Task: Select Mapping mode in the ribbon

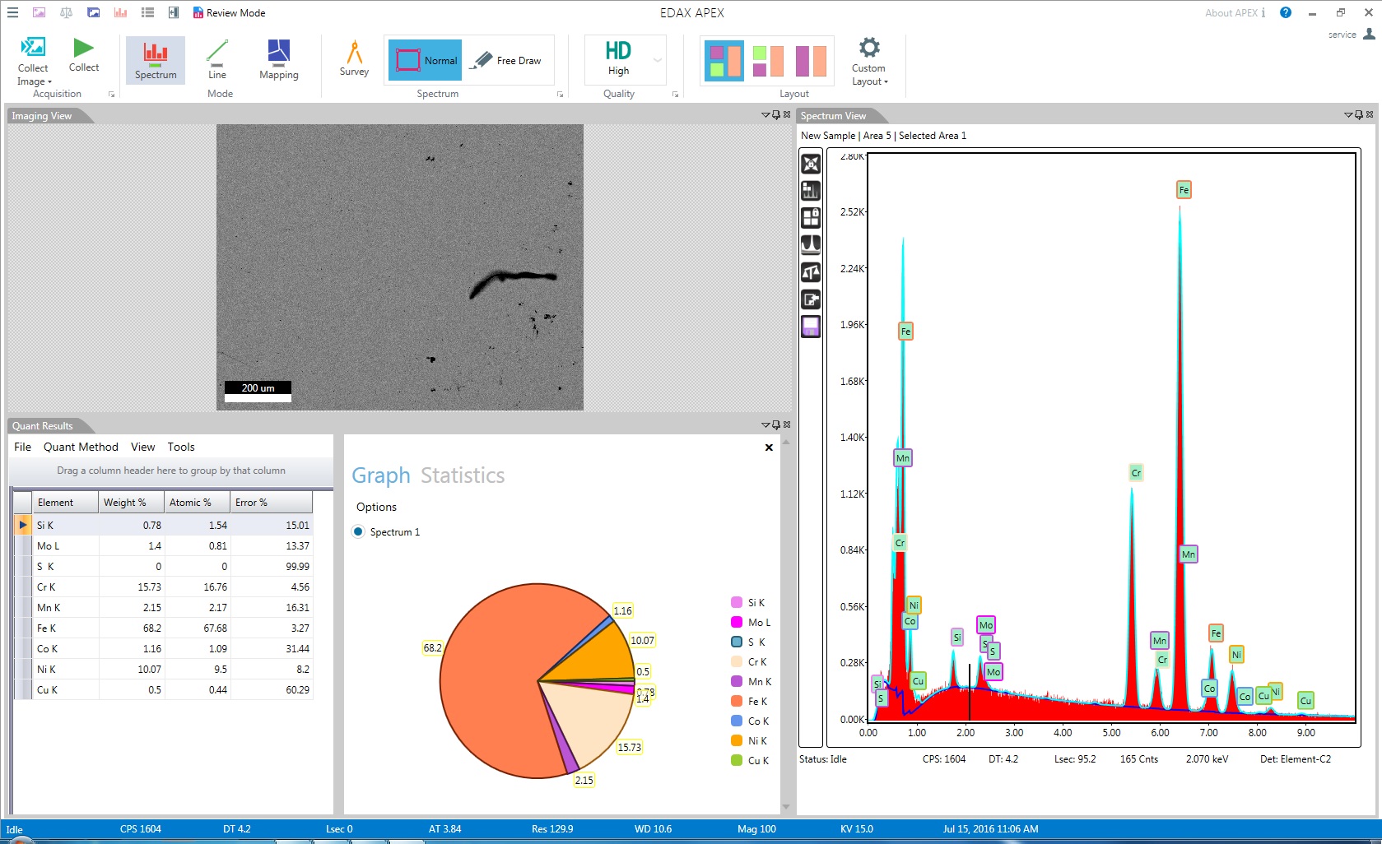Action: point(278,59)
